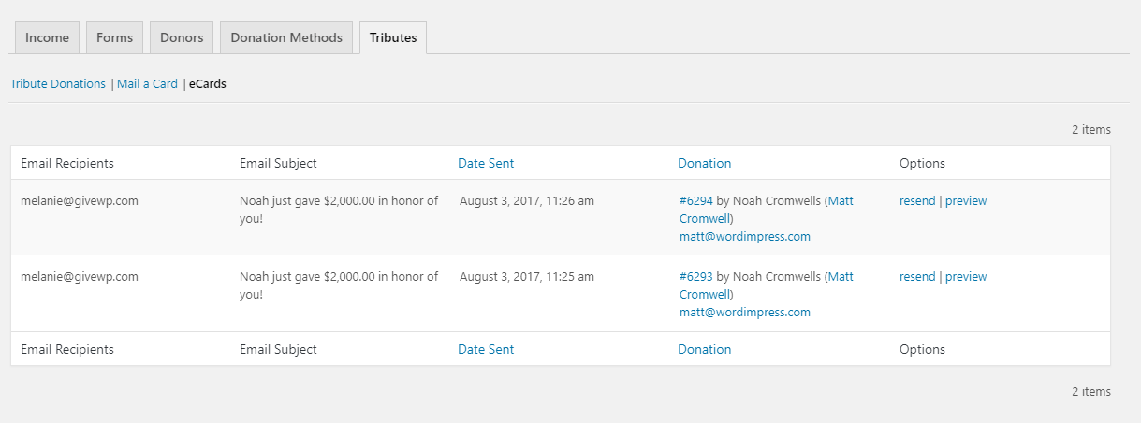Preview eCard for donation #6294

[966, 201]
